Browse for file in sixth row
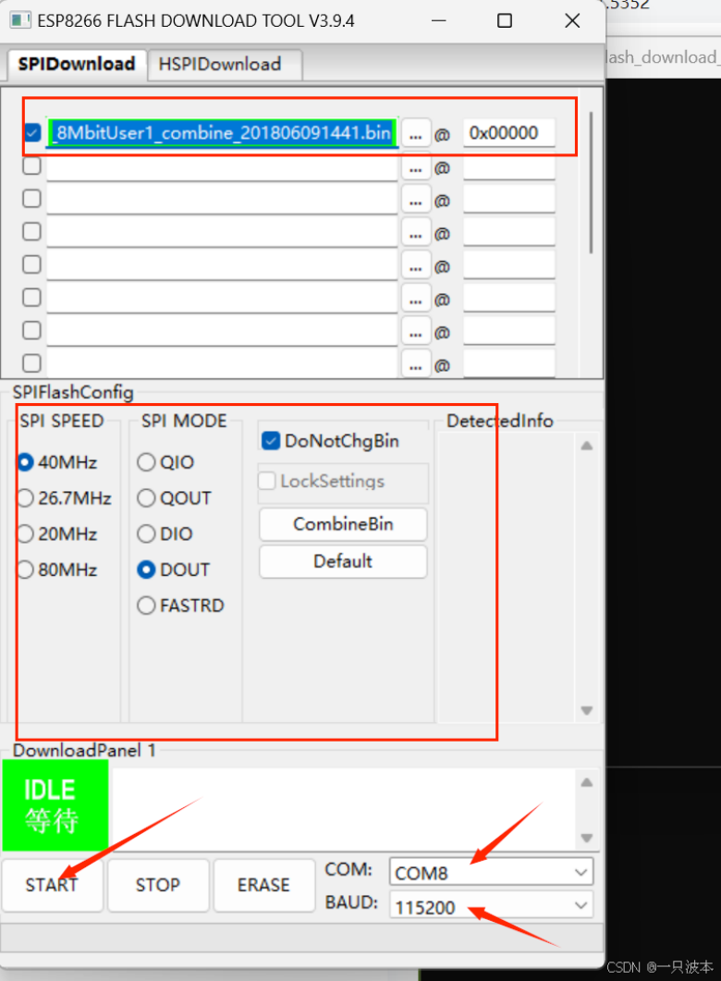Screen dimensions: 721x981 416,300
